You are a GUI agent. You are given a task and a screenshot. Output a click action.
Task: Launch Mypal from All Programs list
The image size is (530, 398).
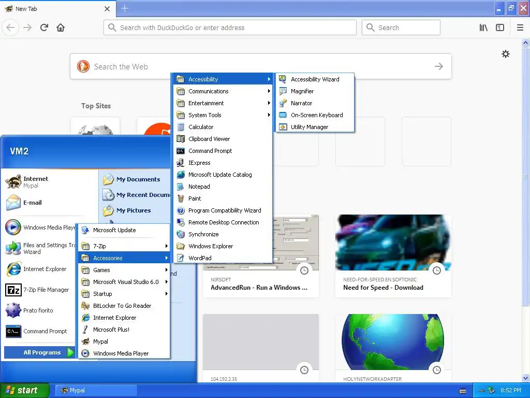click(124, 342)
